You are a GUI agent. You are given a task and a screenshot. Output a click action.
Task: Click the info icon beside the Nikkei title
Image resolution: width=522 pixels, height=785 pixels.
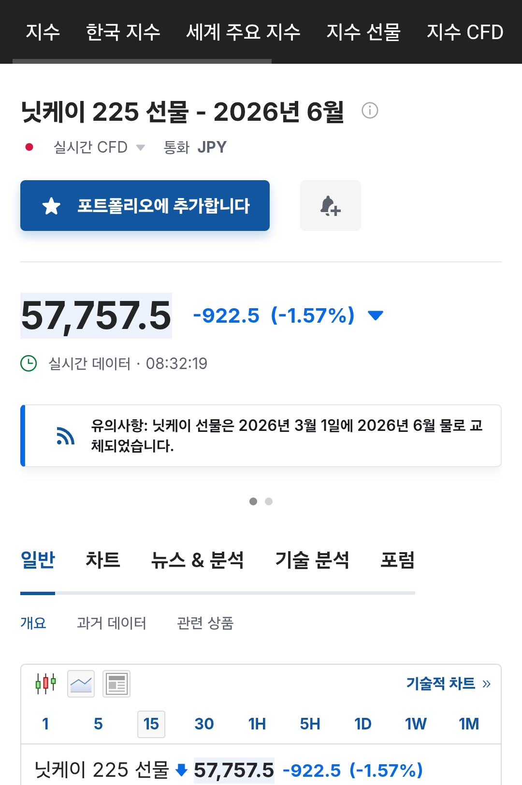coord(370,111)
